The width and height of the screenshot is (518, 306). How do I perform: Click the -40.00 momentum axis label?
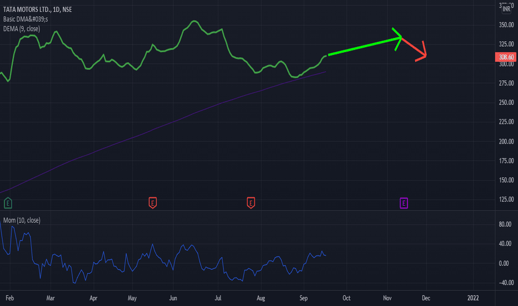click(505, 283)
